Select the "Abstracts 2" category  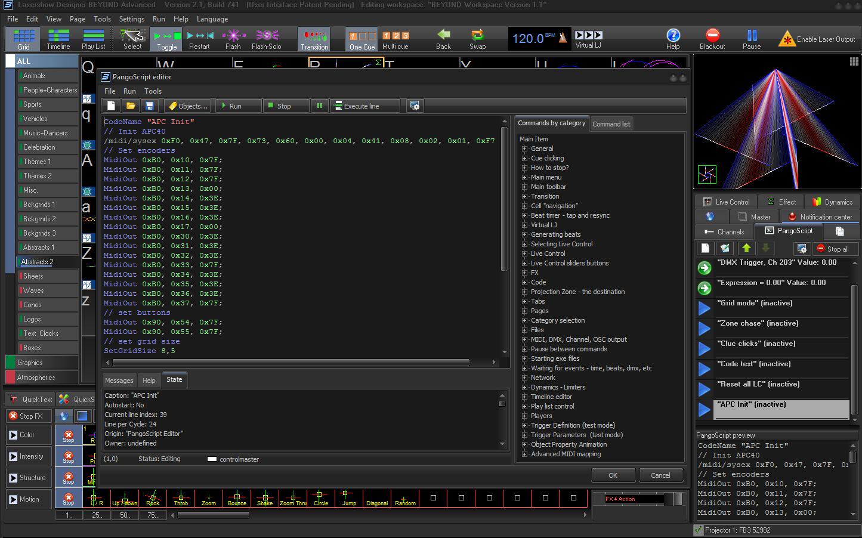(x=38, y=262)
